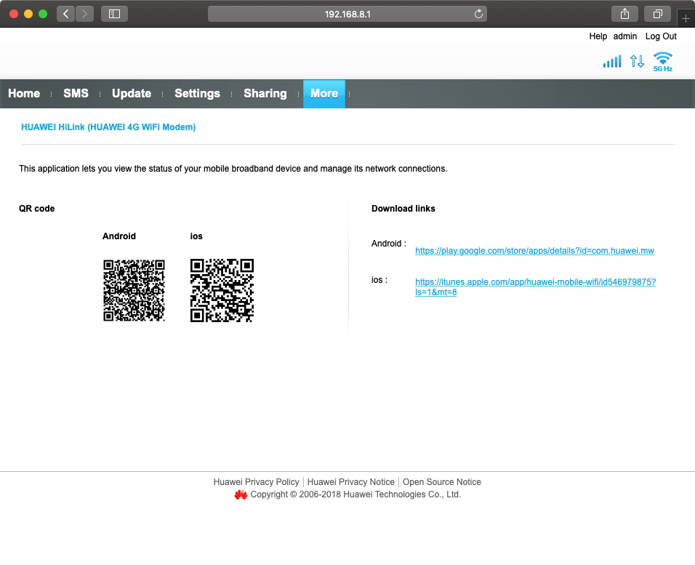Click the mobile data up/down arrows icon
695x565 pixels.
click(637, 61)
